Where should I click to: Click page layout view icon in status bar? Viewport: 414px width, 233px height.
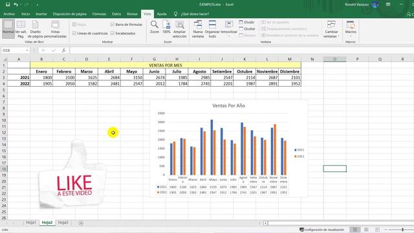click(366, 230)
